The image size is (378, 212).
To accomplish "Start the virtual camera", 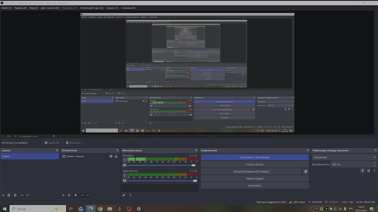I will click(251, 171).
